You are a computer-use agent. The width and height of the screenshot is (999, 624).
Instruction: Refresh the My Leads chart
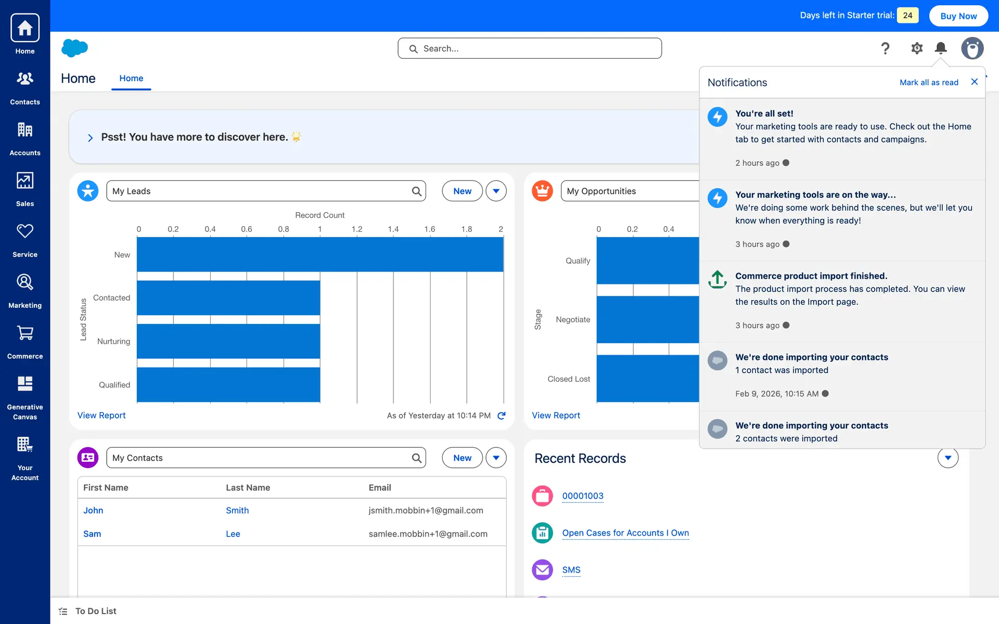[502, 415]
